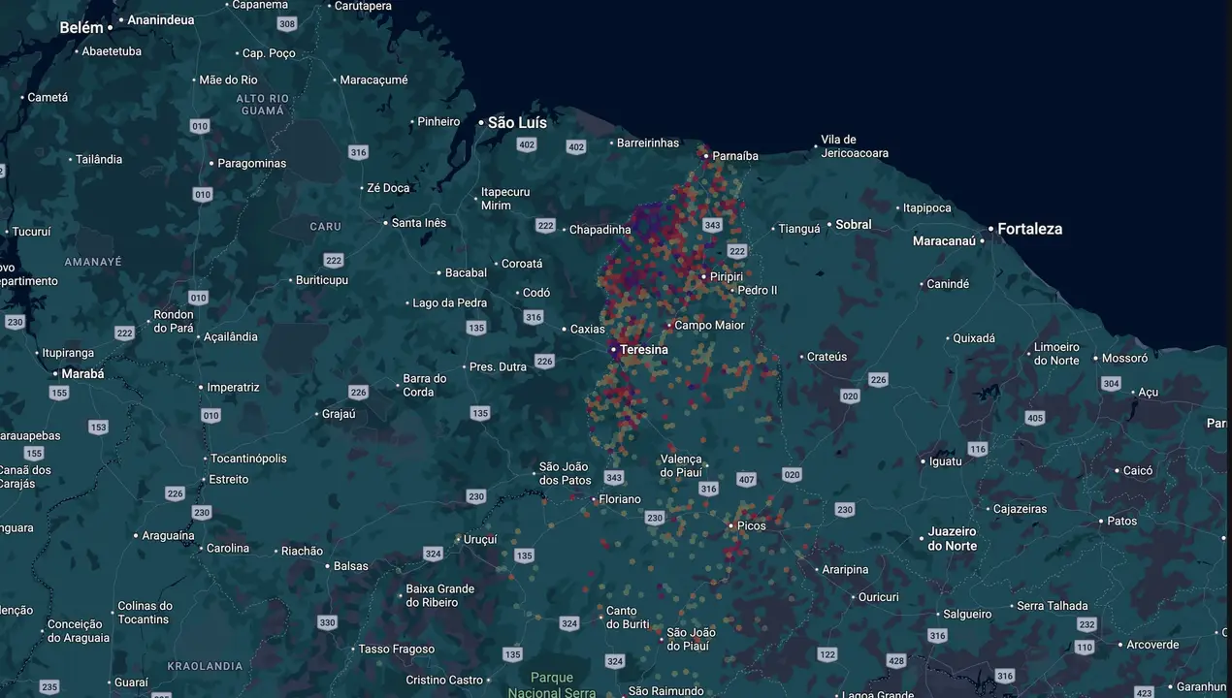
Task: Select the Quixadá label
Action: [974, 339]
